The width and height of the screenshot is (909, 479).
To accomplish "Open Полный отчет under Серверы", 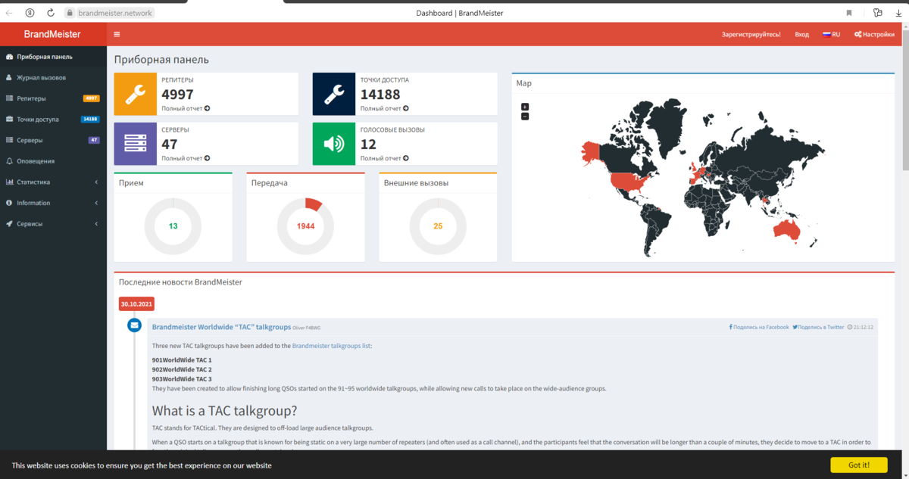I will tap(186, 158).
